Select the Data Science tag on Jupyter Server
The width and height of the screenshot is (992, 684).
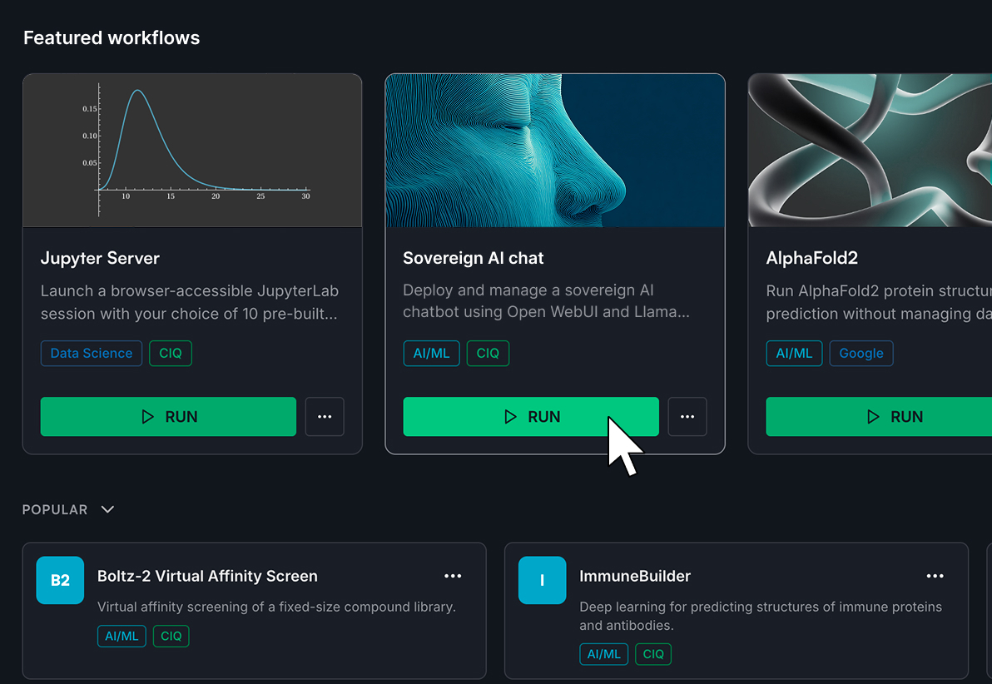coord(91,353)
